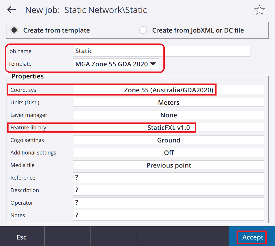
Task: Open Units (Dist.) Meters setting
Action: point(169,102)
